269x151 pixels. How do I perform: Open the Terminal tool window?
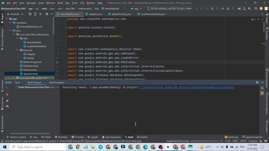click(x=77, y=137)
